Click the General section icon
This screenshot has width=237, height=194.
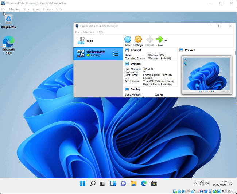127,50
